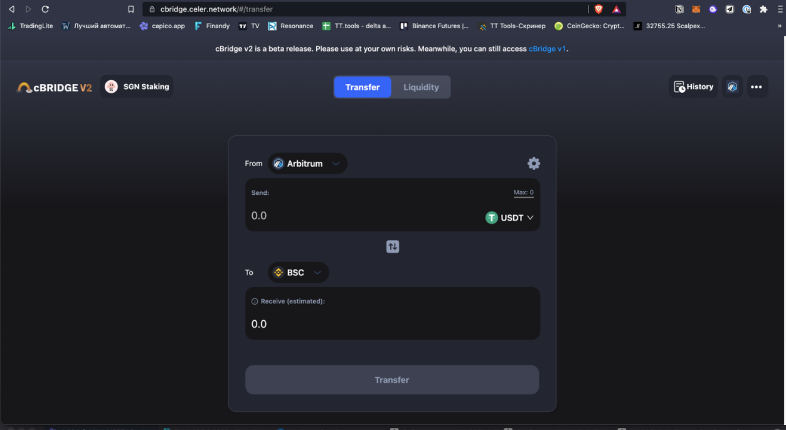Switch to the Liquidity tab

pyautogui.click(x=421, y=87)
